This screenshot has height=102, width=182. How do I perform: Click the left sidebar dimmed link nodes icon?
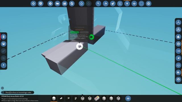click(x=4, y=51)
